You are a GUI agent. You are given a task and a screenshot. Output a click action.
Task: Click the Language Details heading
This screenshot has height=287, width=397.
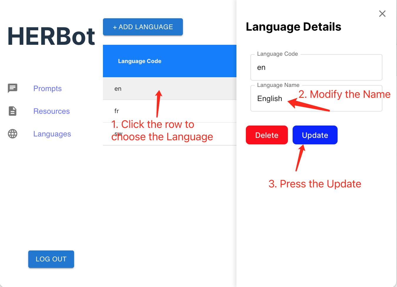pyautogui.click(x=293, y=27)
